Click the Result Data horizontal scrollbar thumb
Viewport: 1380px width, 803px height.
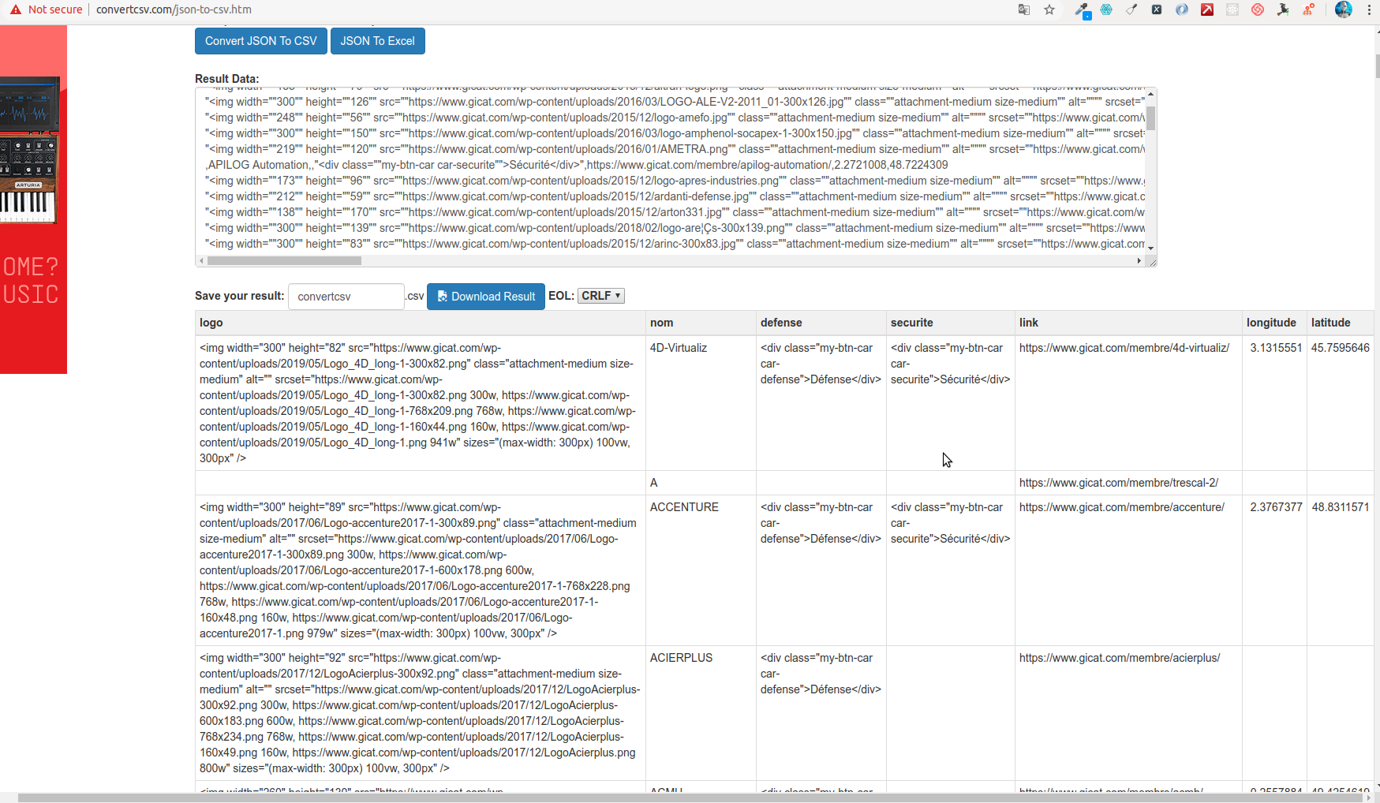coord(284,261)
